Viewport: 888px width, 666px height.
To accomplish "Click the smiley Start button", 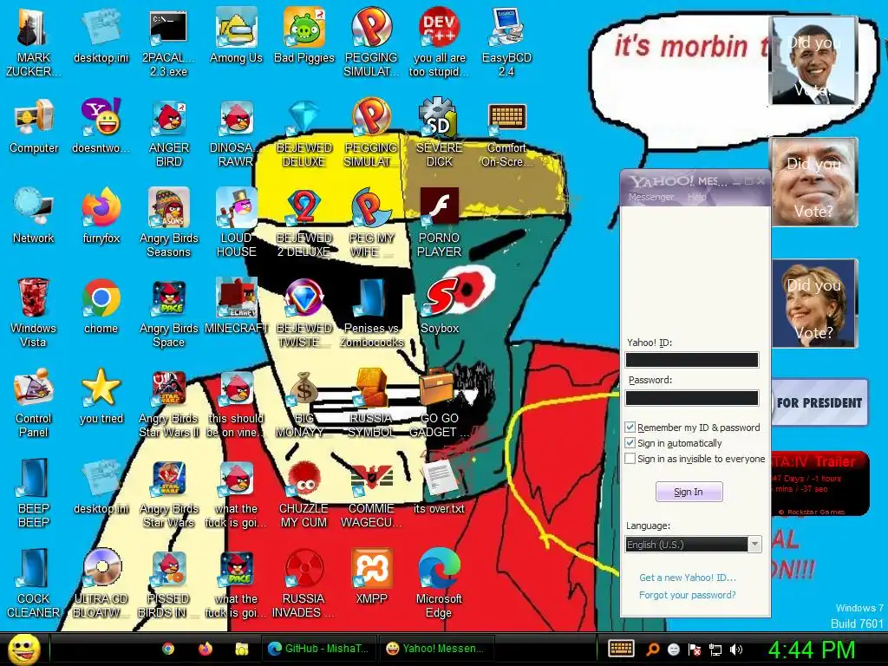I will click(23, 649).
